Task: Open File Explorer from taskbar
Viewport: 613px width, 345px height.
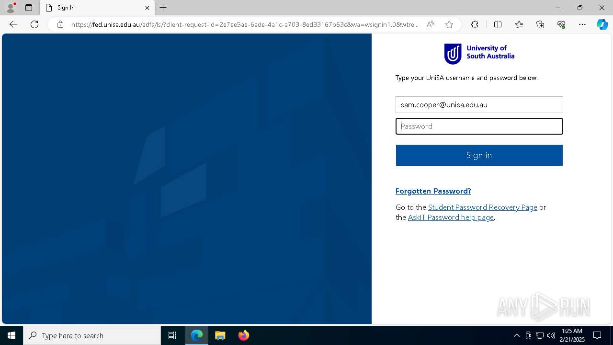Action: [220, 335]
